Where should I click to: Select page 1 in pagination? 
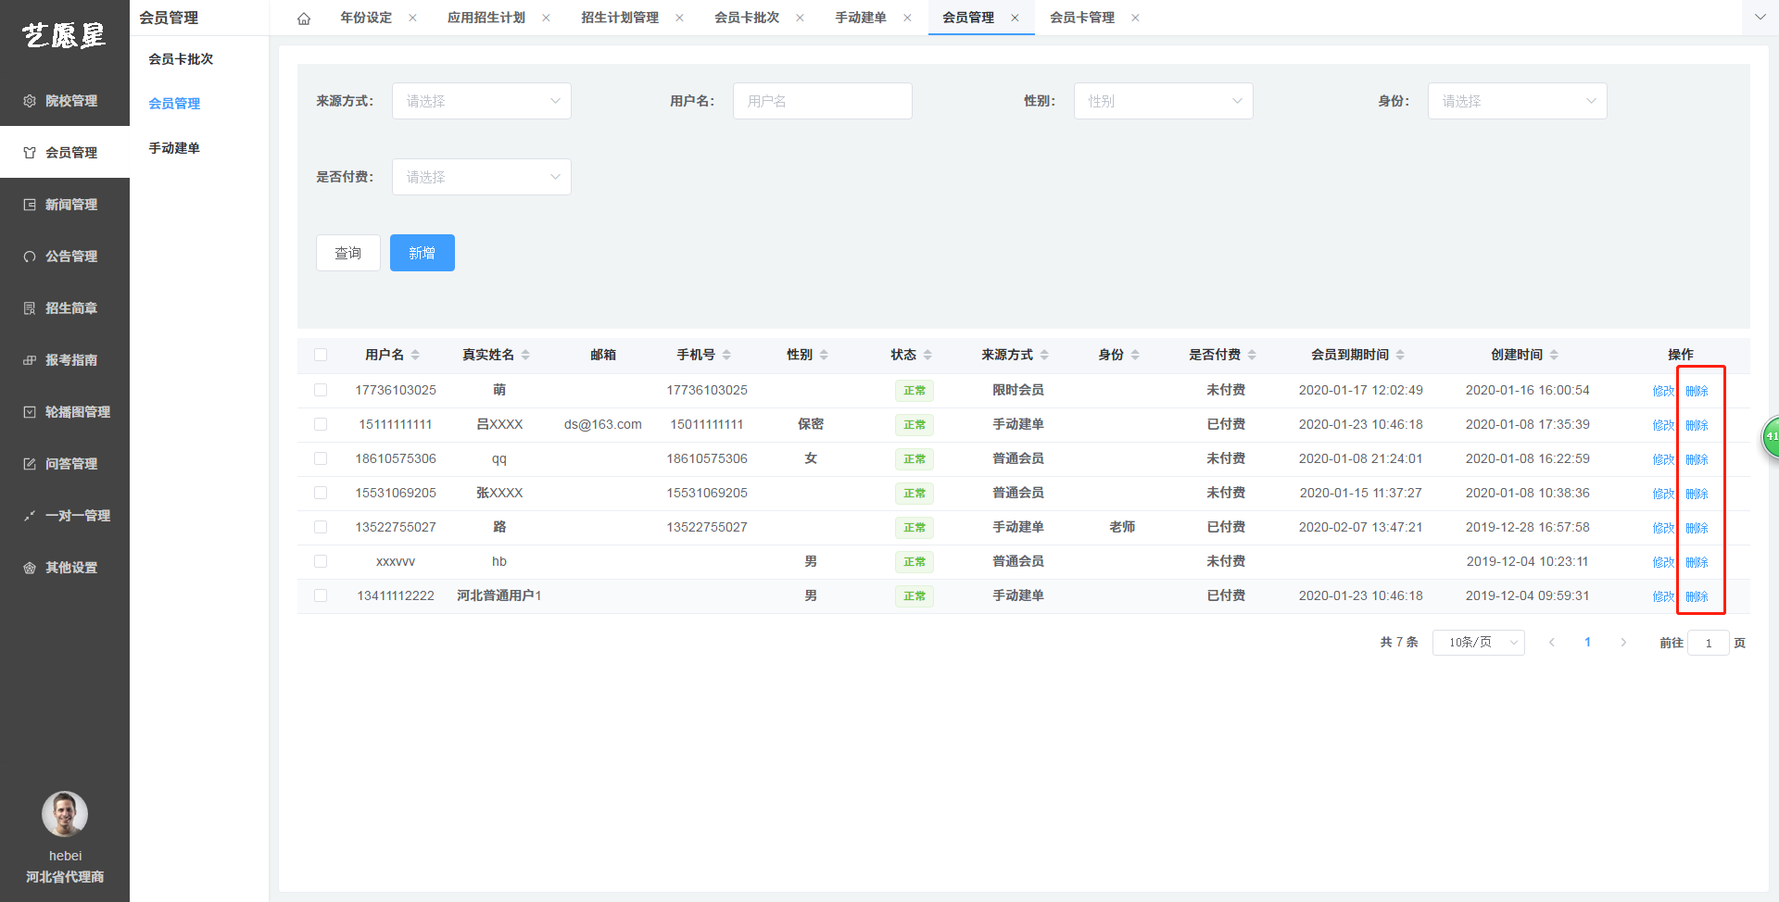pos(1587,643)
